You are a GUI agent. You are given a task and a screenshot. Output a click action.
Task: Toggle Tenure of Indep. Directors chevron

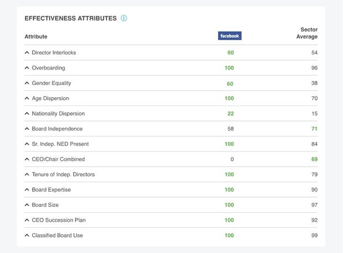(27, 175)
